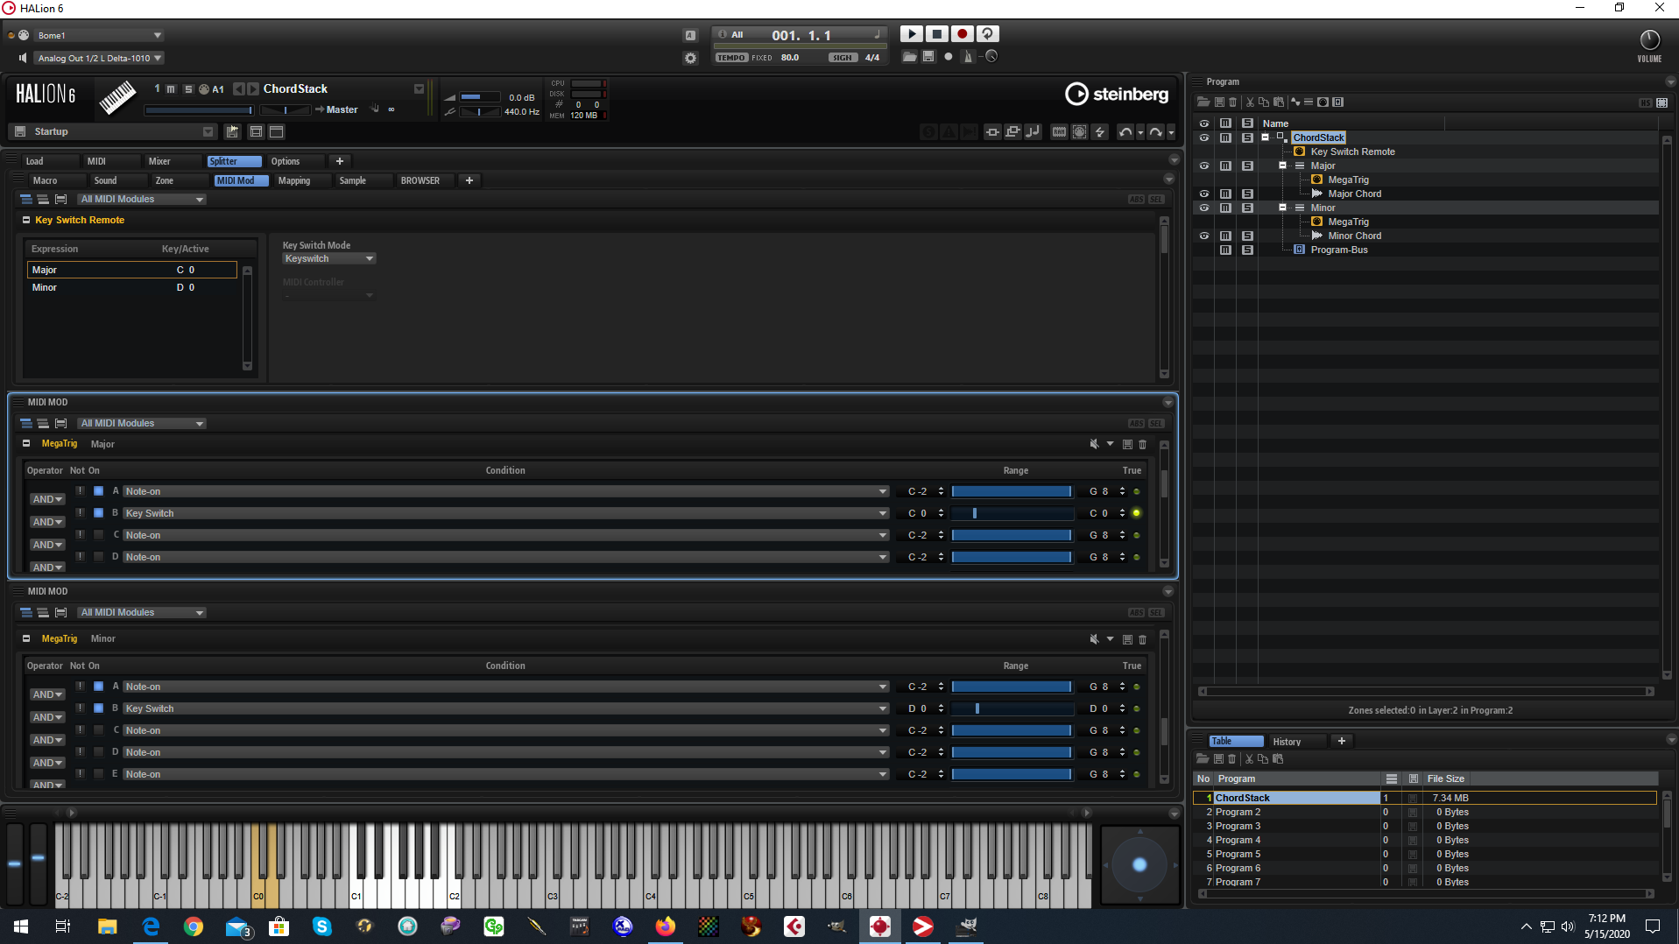
Task: Click the TEMPO button
Action: (x=731, y=58)
